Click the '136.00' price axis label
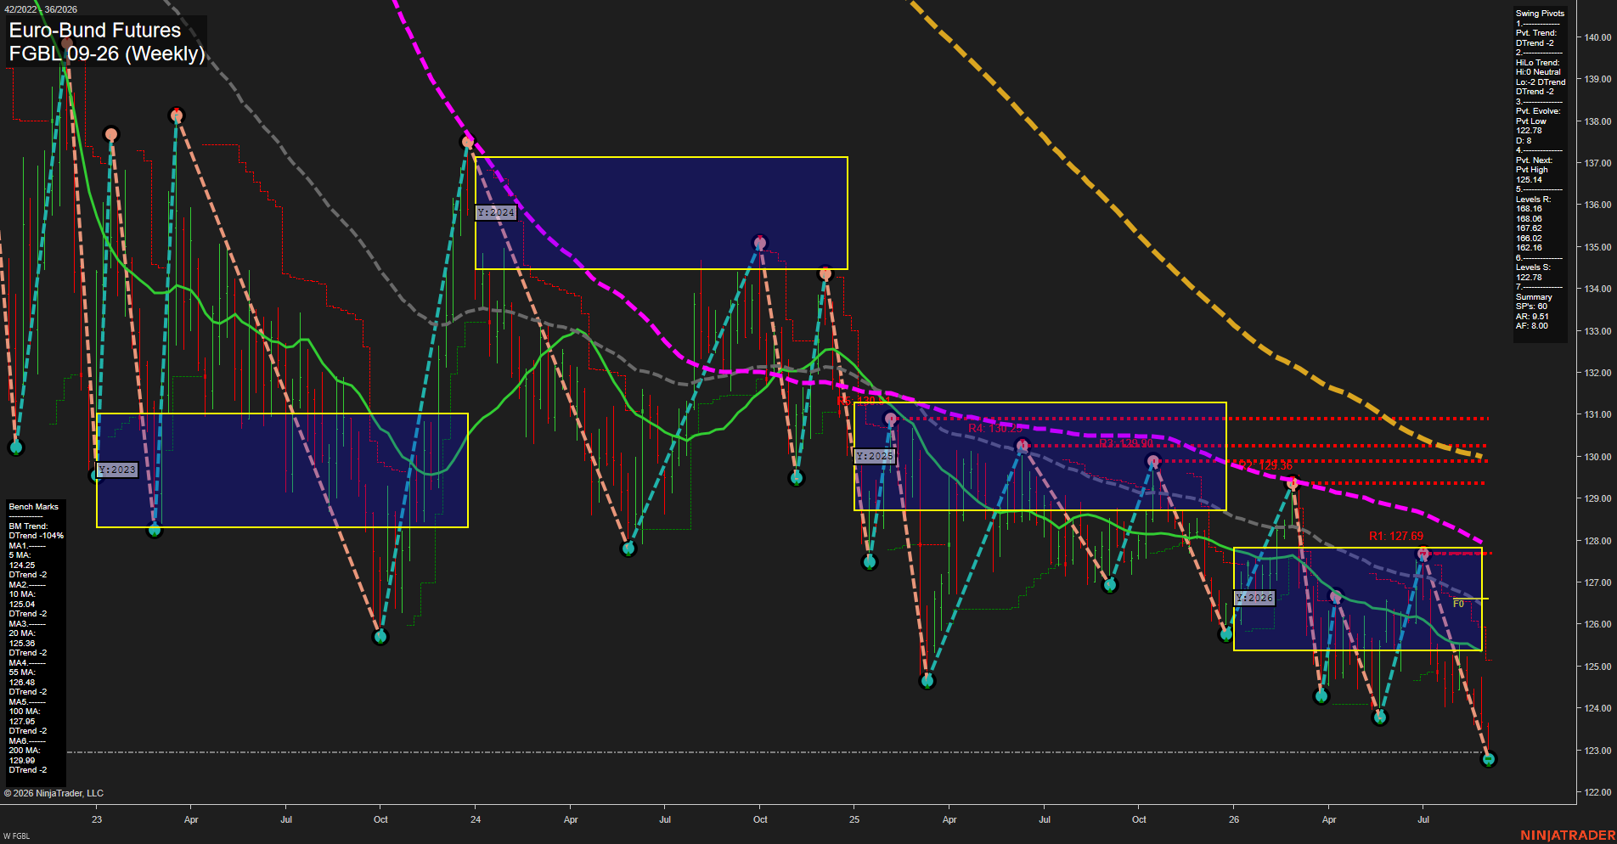Screen dimensions: 1617x844 point(1597,205)
